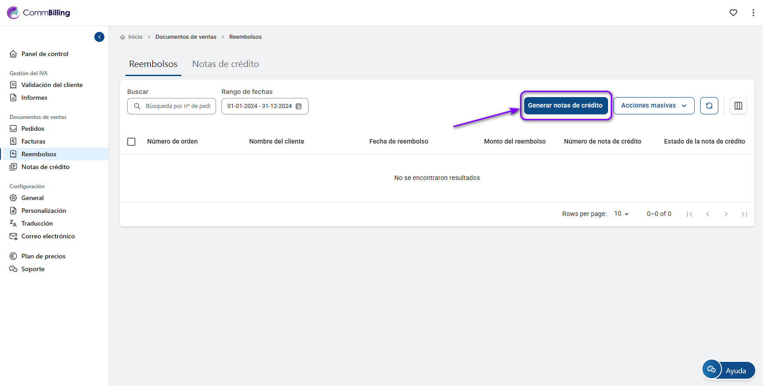Toggle the select-all rows checkbox

tap(131, 142)
